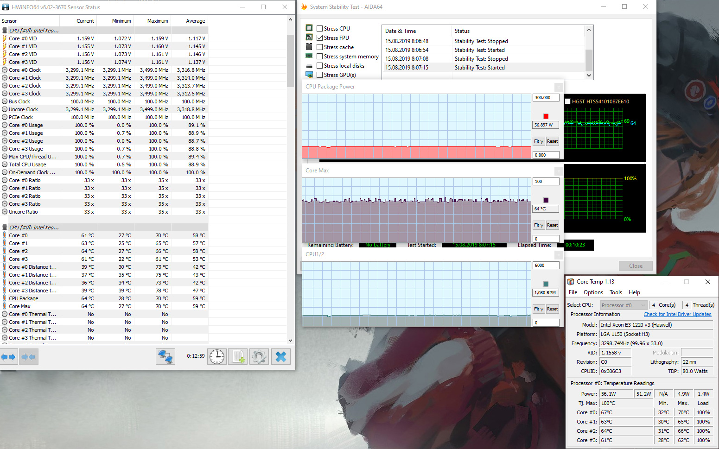Uncheck the Stress FPU option
The image size is (719, 449).
pyautogui.click(x=320, y=38)
